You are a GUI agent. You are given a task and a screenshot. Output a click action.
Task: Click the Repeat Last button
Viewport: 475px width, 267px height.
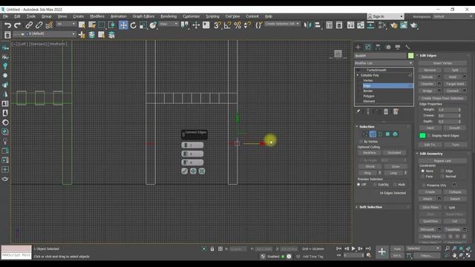[442, 161]
